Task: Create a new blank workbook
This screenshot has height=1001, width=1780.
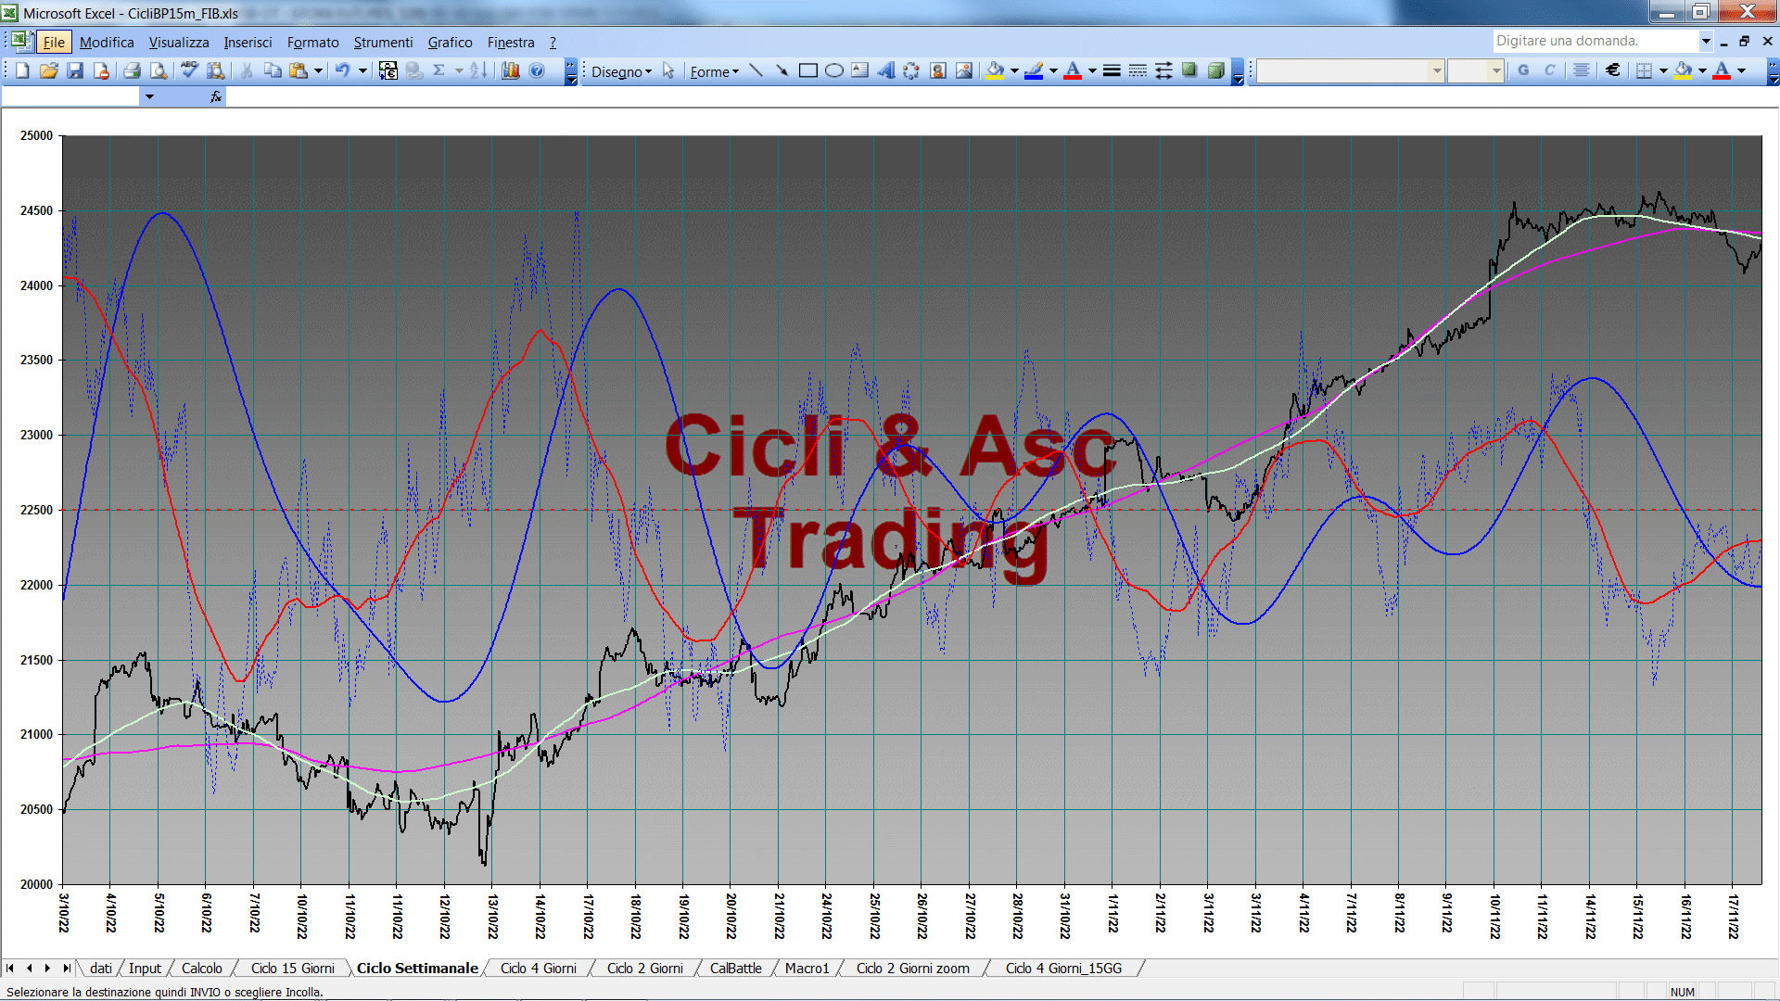Action: (23, 70)
